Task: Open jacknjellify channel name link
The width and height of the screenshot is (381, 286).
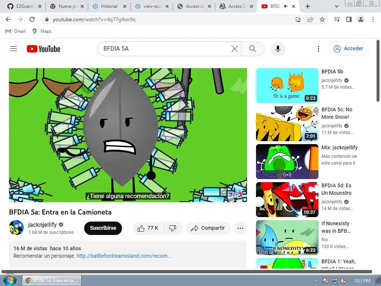Action: click(42, 225)
